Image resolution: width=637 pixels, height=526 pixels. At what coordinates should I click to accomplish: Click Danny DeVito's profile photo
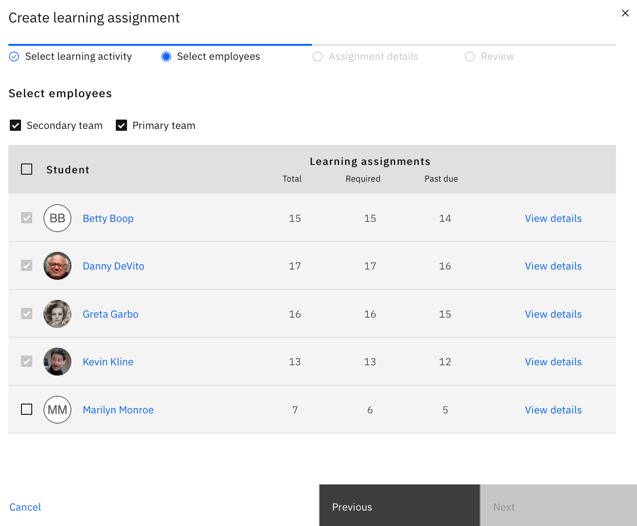[x=57, y=266]
